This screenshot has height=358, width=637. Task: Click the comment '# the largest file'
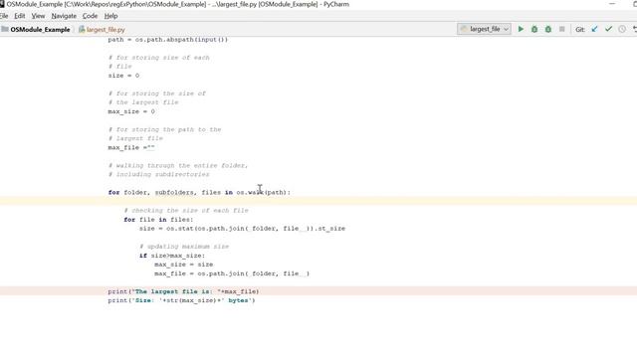pyautogui.click(x=143, y=102)
